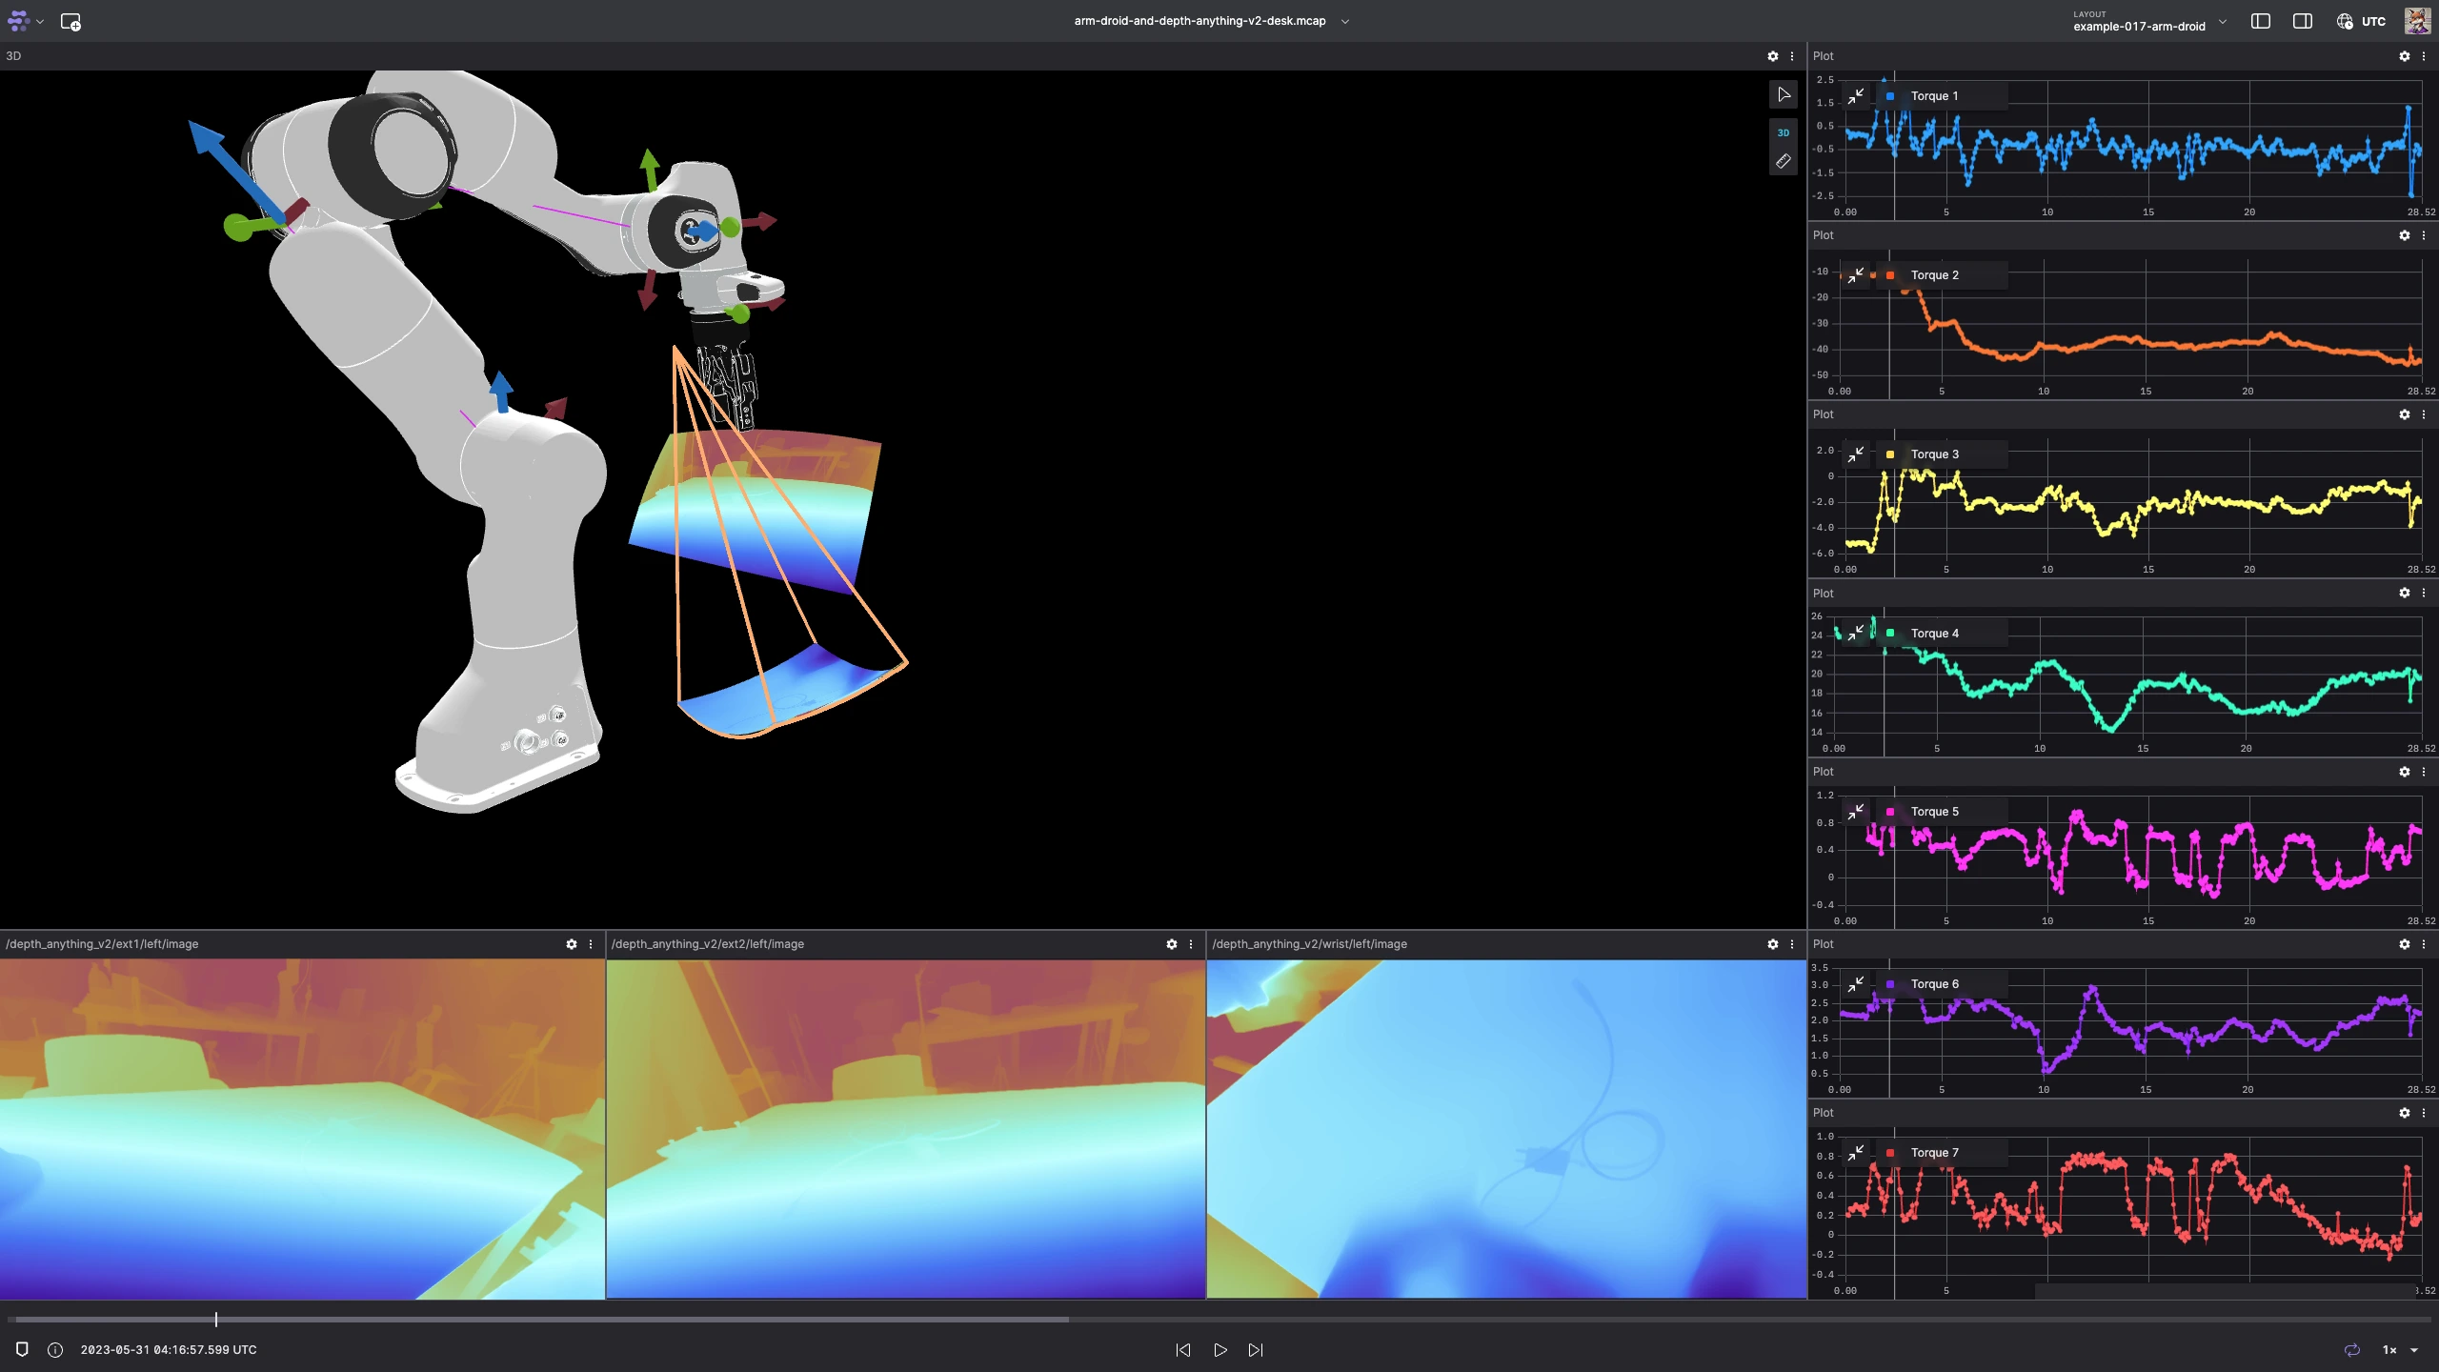The image size is (2439, 1372).
Task: Open the data source dropdown next to the Foxglove logo
Action: tap(39, 21)
